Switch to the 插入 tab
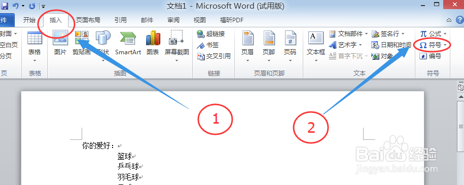464x185 pixels. 55,20
